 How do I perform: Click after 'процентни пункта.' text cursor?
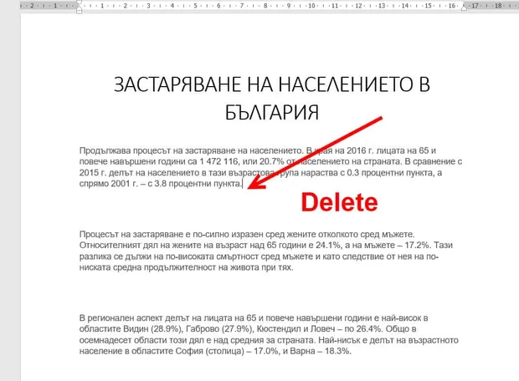[243, 184]
